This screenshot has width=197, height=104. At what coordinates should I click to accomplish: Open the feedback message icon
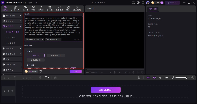138,3
